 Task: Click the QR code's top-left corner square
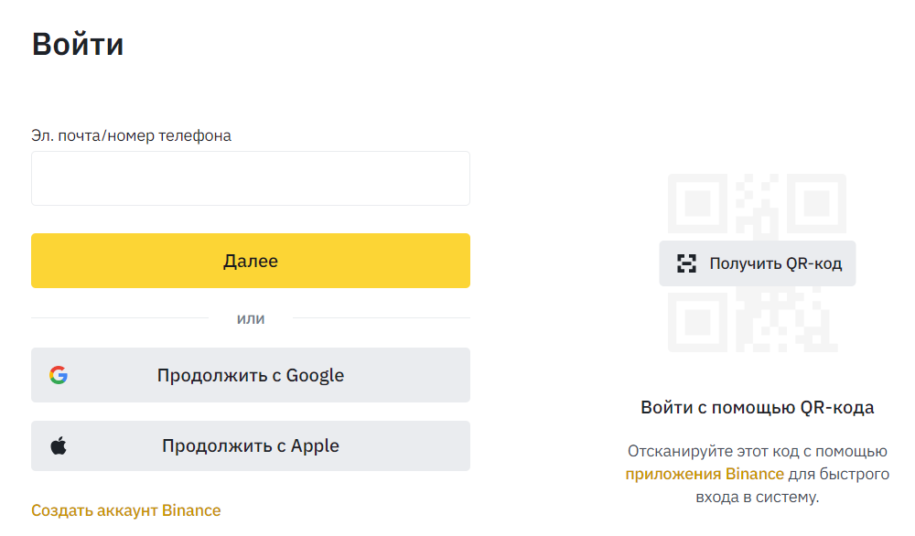695,200
